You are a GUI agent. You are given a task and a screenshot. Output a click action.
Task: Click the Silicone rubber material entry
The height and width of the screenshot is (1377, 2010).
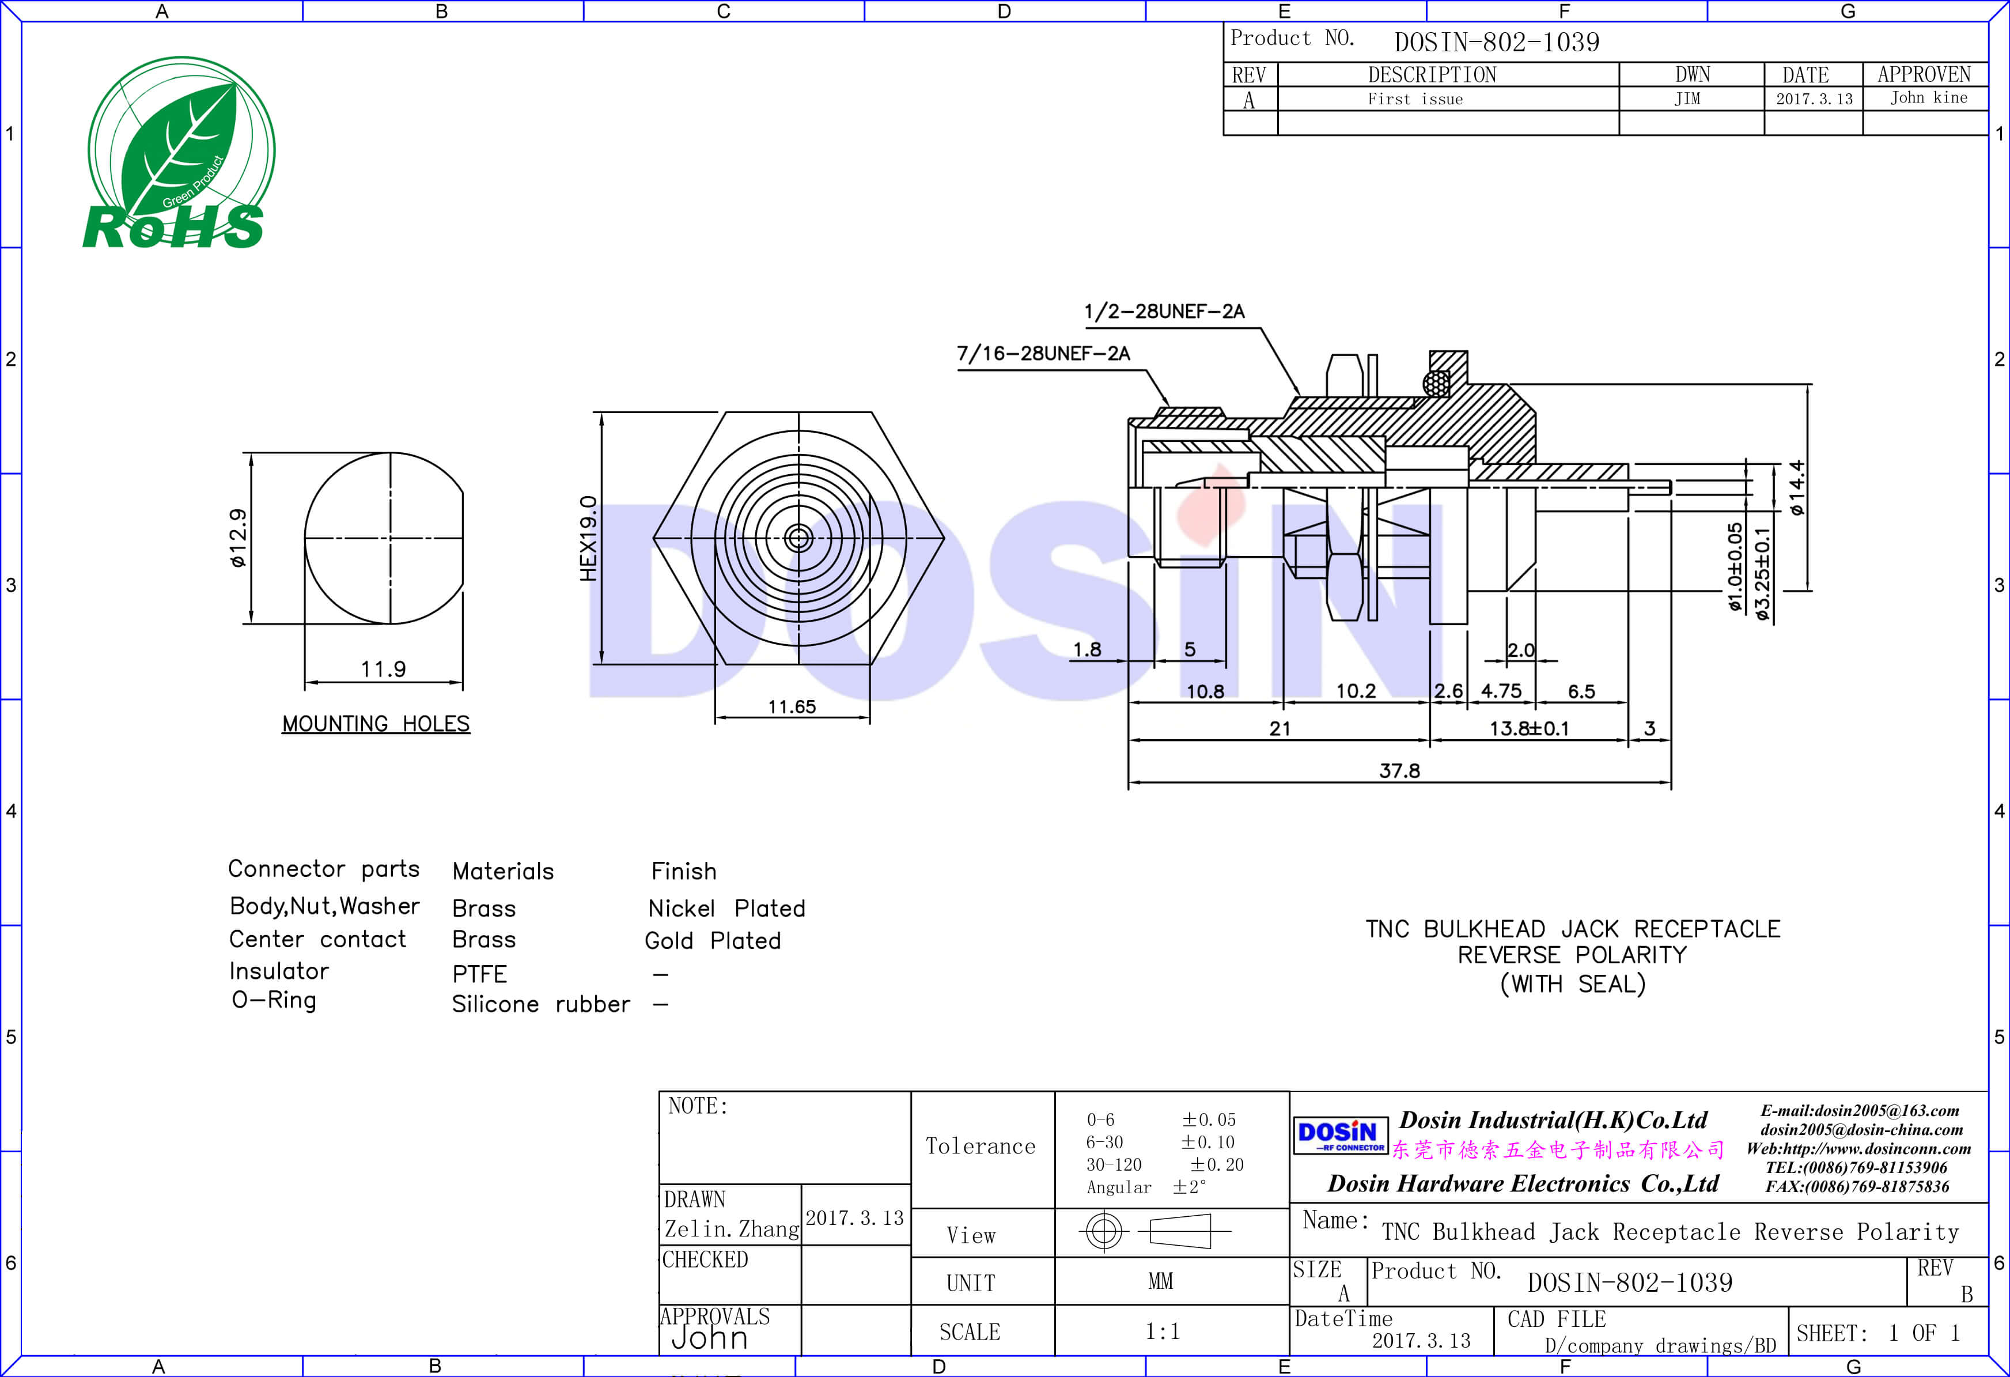(540, 1004)
